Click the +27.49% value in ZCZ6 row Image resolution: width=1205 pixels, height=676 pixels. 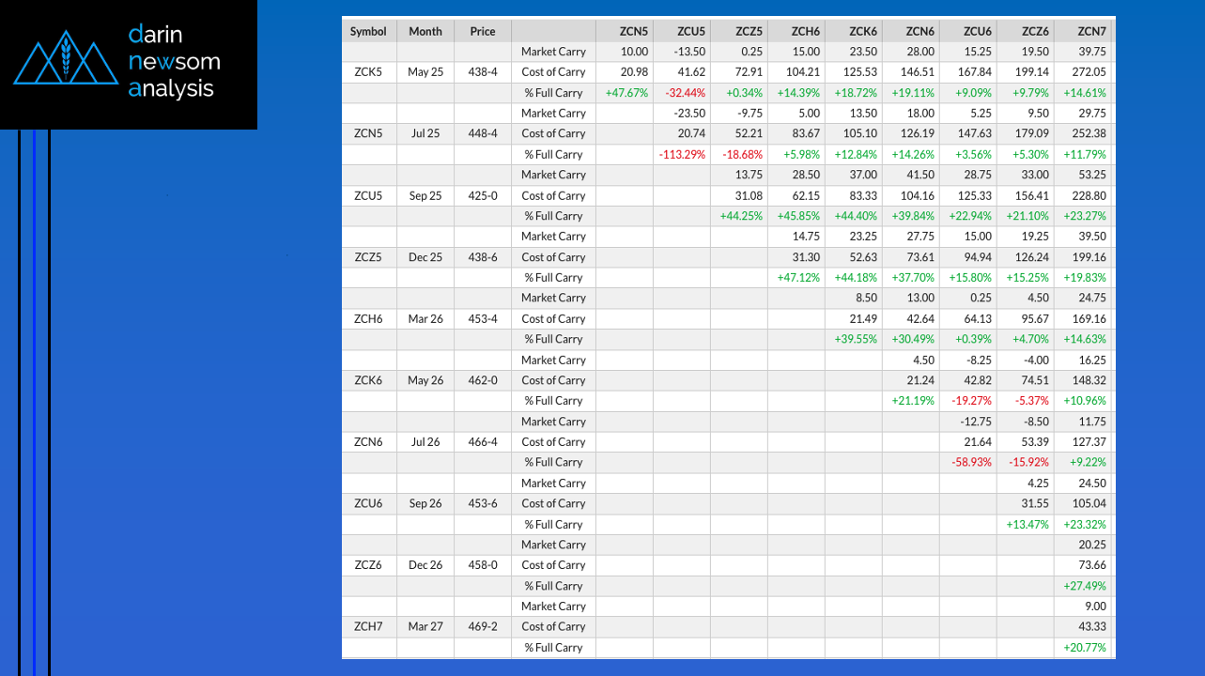(1085, 586)
